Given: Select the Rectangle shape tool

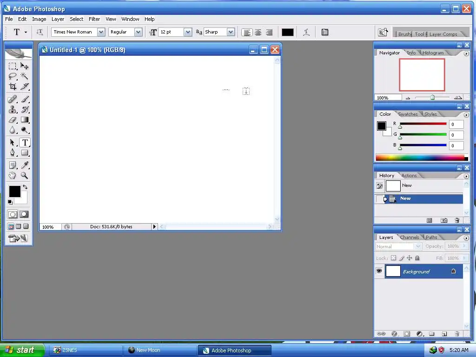Looking at the screenshot, I should 25,152.
